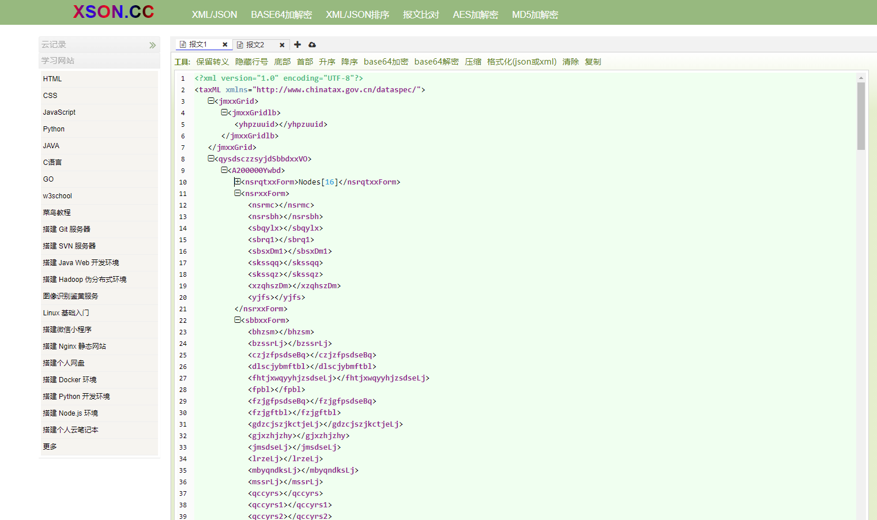Screen dimensions: 877x520
Task: Open the AES加解密 page
Action: (x=475, y=14)
